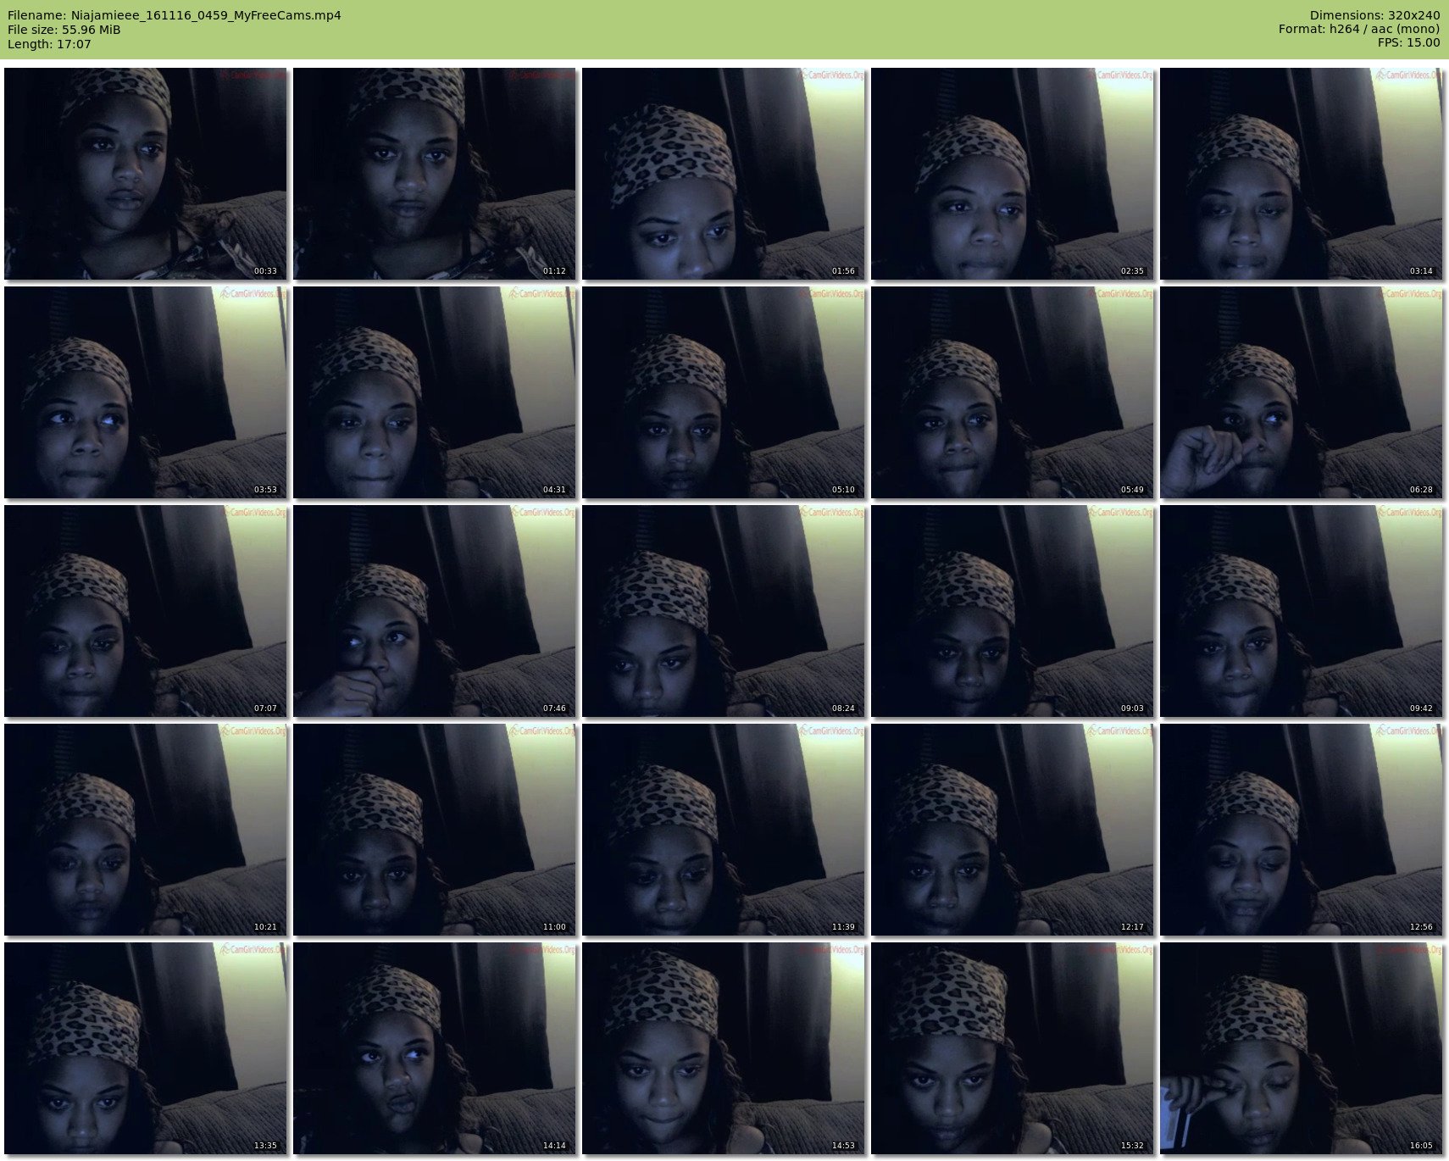The height and width of the screenshot is (1161, 1449).
Task: Click the thumbnail at 13:35
Action: (x=145, y=1048)
